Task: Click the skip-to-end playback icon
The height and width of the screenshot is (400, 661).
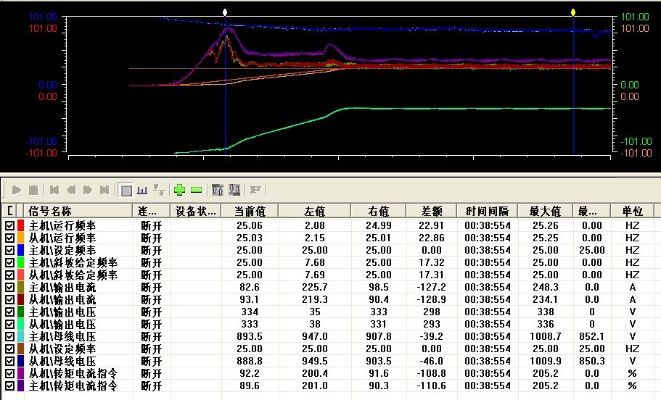Action: pyautogui.click(x=104, y=190)
